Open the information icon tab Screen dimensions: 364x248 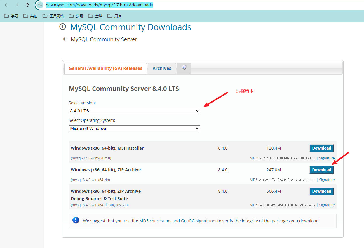click(x=184, y=68)
